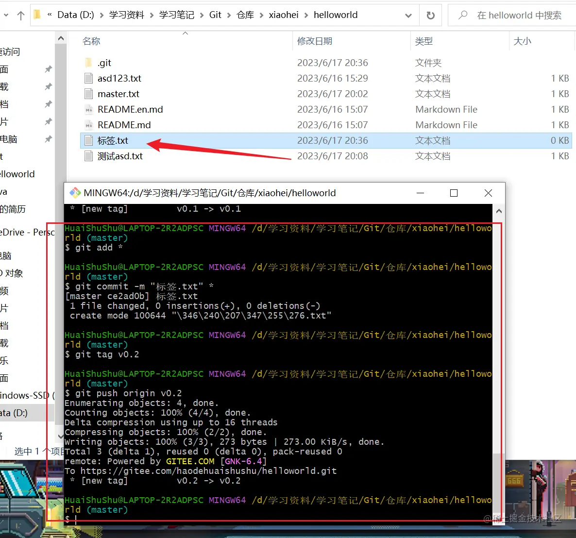The height and width of the screenshot is (538, 576).
Task: Click Markdown File type of README.en.md
Action: [x=446, y=109]
